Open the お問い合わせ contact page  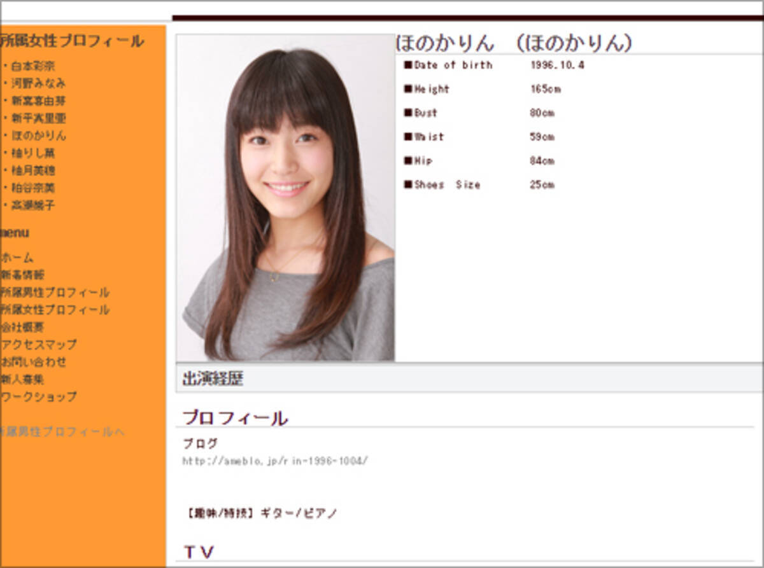pos(34,362)
